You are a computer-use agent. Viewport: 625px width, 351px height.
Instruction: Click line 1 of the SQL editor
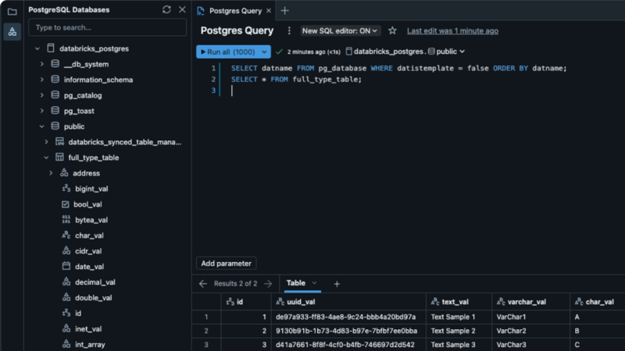(x=398, y=68)
